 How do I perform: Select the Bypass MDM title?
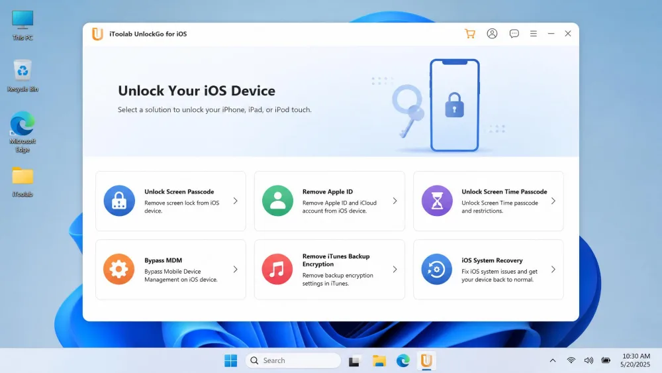(x=163, y=260)
